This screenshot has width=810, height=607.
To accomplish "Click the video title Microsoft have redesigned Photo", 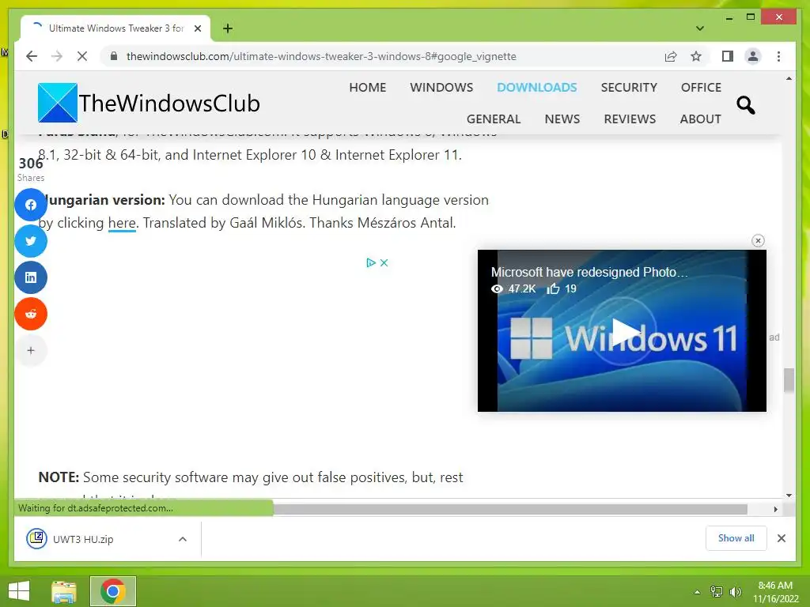I will click(x=589, y=272).
